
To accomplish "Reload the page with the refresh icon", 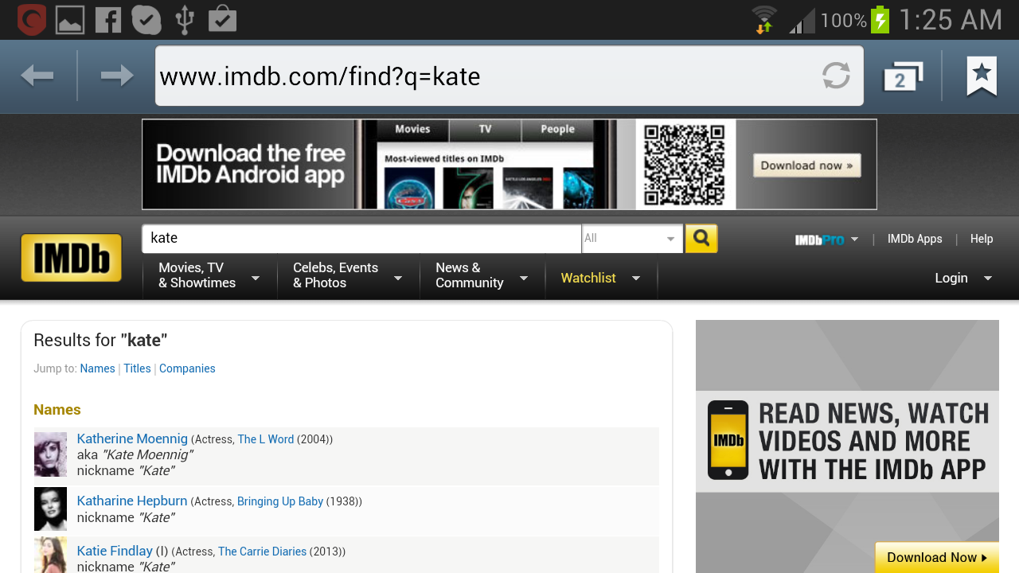I will pos(836,76).
